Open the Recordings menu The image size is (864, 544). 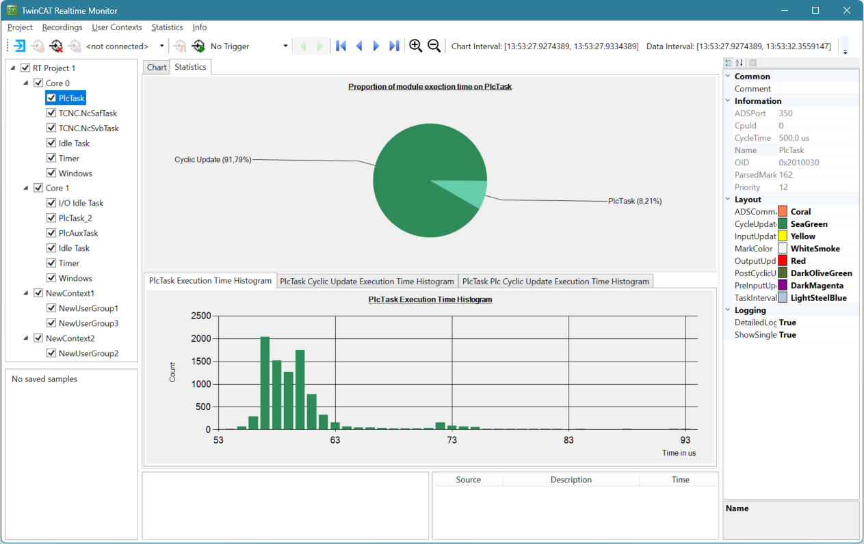[62, 27]
